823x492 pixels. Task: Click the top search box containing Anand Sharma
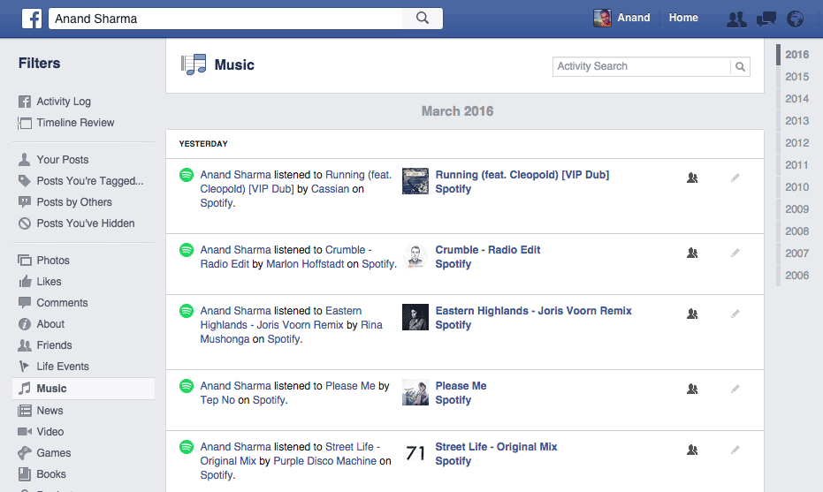[x=225, y=19]
